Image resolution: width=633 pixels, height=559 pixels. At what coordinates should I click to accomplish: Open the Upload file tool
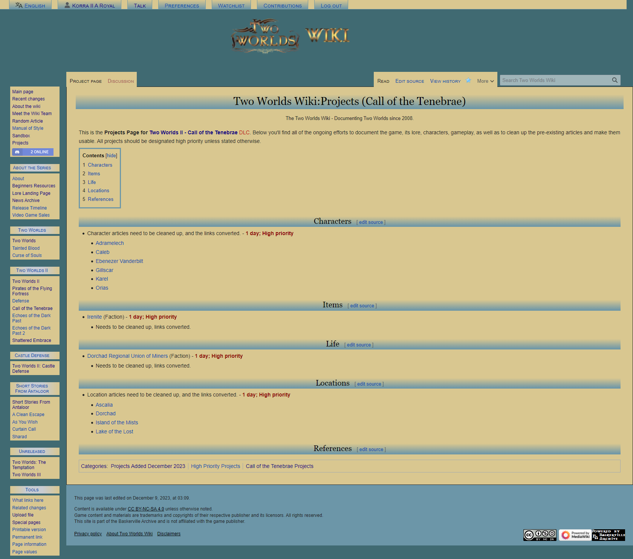click(23, 515)
